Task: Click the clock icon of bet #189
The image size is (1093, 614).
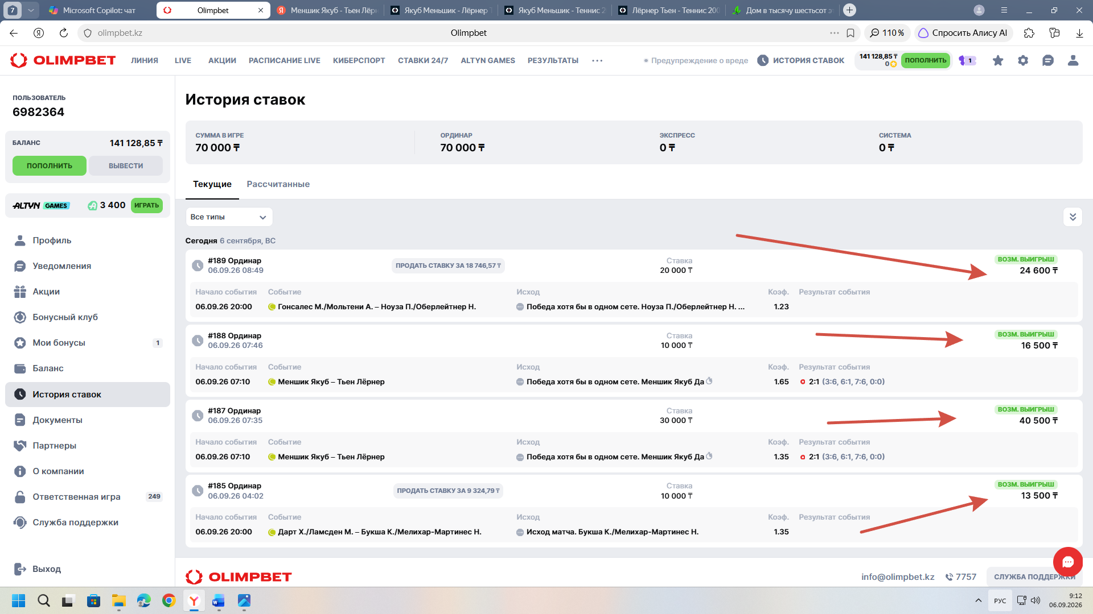Action: coord(198,265)
